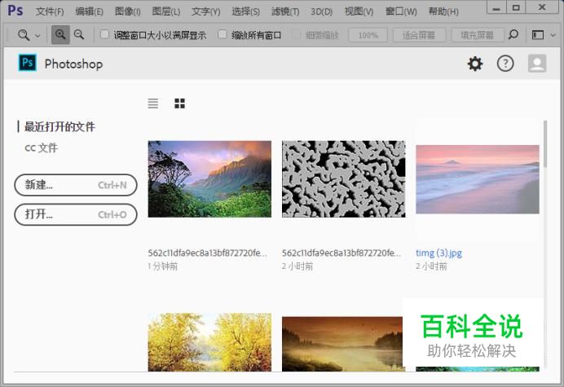Screen dimensions: 564x387
Task: Click the 新建... Ctrl+N button
Action: click(x=76, y=185)
